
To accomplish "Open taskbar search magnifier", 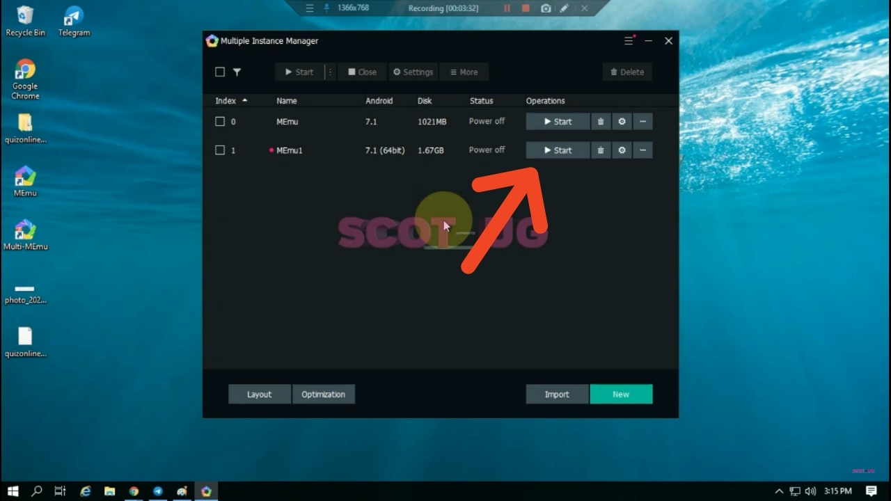I will click(x=37, y=491).
